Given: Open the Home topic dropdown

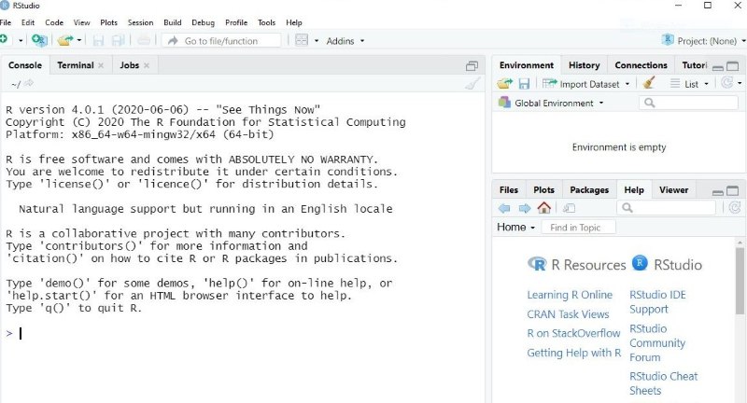Looking at the screenshot, I should pos(516,228).
